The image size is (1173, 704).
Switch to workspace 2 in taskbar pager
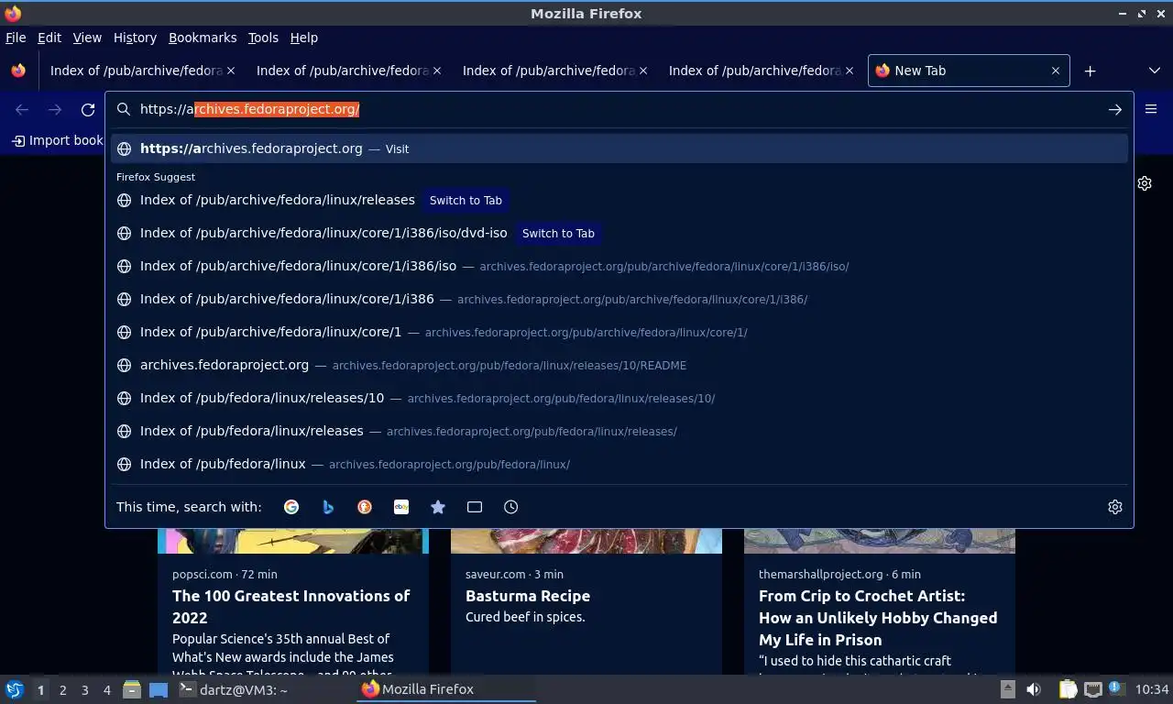coord(62,689)
